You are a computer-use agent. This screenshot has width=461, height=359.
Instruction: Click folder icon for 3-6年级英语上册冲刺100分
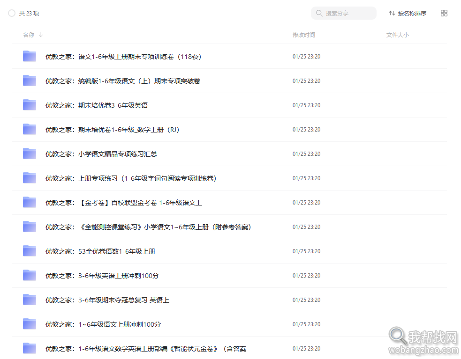(x=30, y=275)
